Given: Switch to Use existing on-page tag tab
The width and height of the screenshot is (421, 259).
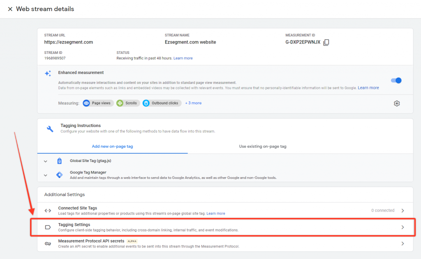Looking at the screenshot, I should [x=263, y=146].
